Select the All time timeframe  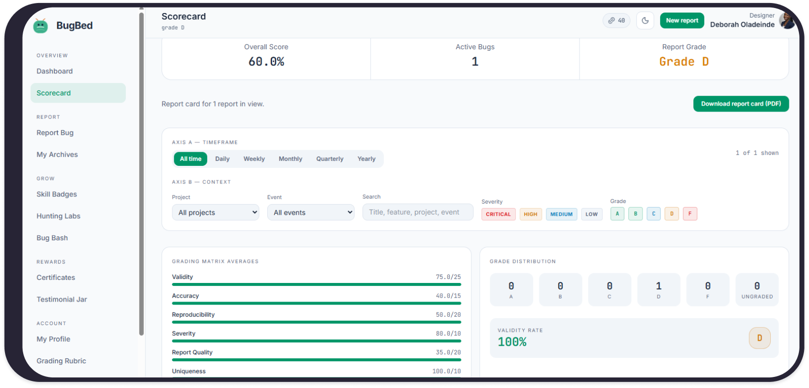tap(191, 159)
